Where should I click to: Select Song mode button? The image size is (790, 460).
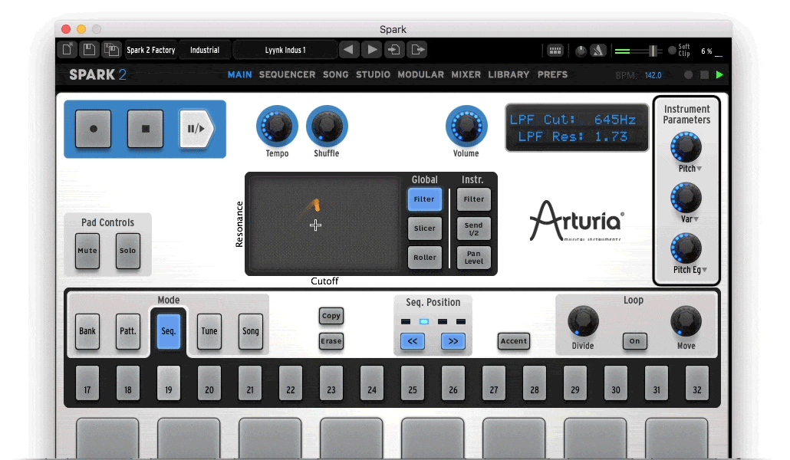click(x=250, y=331)
